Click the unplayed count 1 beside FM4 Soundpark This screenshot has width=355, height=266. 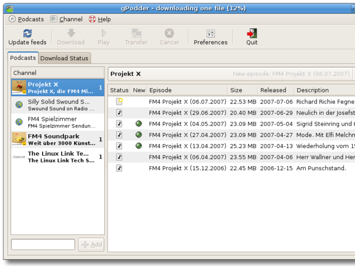[100, 139]
